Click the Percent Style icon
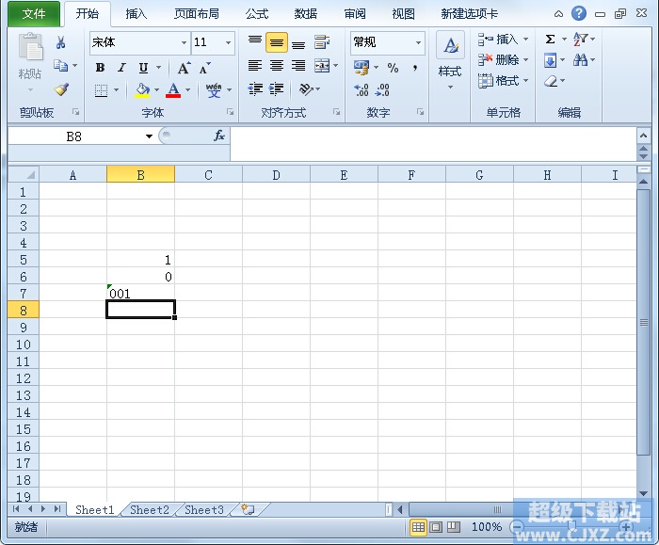Image resolution: width=659 pixels, height=545 pixels. [x=393, y=68]
